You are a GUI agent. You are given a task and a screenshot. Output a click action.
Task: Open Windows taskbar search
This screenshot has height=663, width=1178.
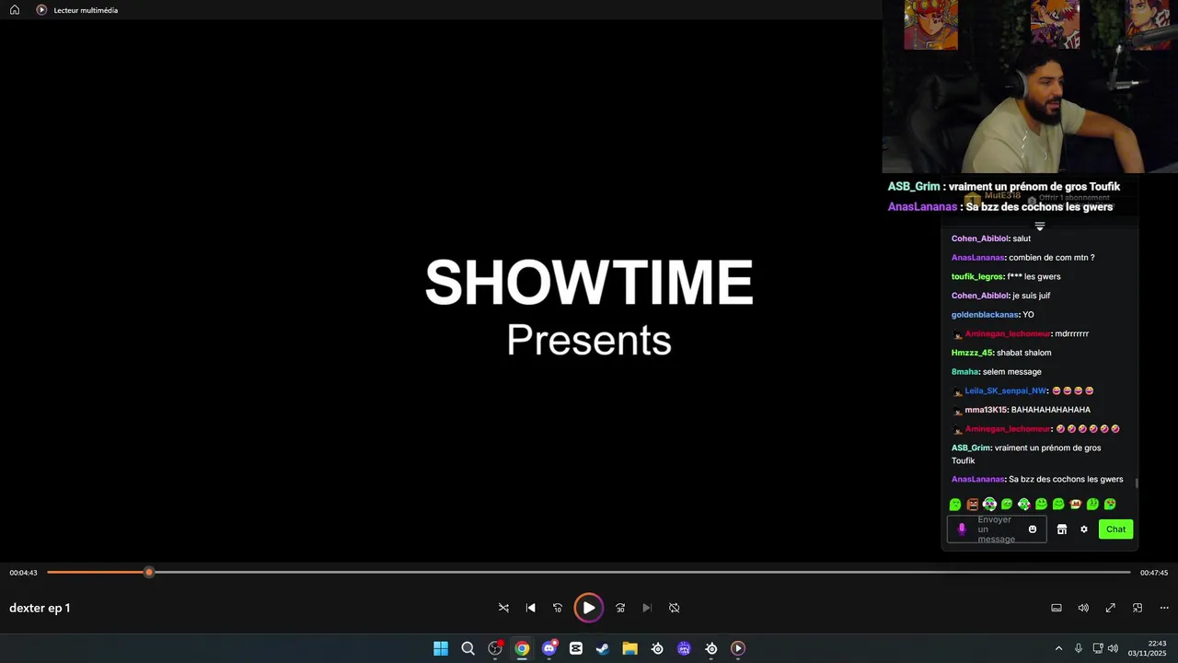pyautogui.click(x=468, y=648)
